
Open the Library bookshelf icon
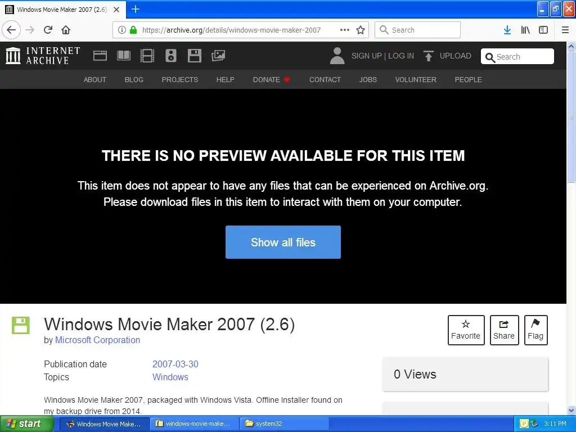(x=525, y=30)
